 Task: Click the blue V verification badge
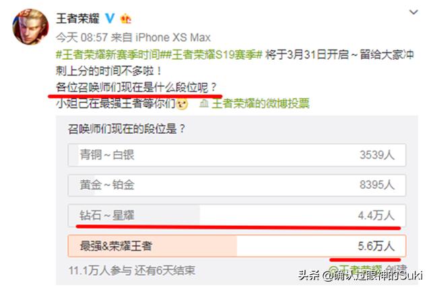[x=110, y=19]
